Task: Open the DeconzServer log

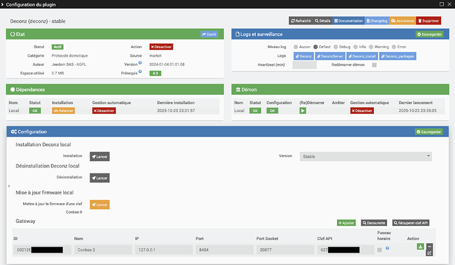Action: (x=330, y=56)
